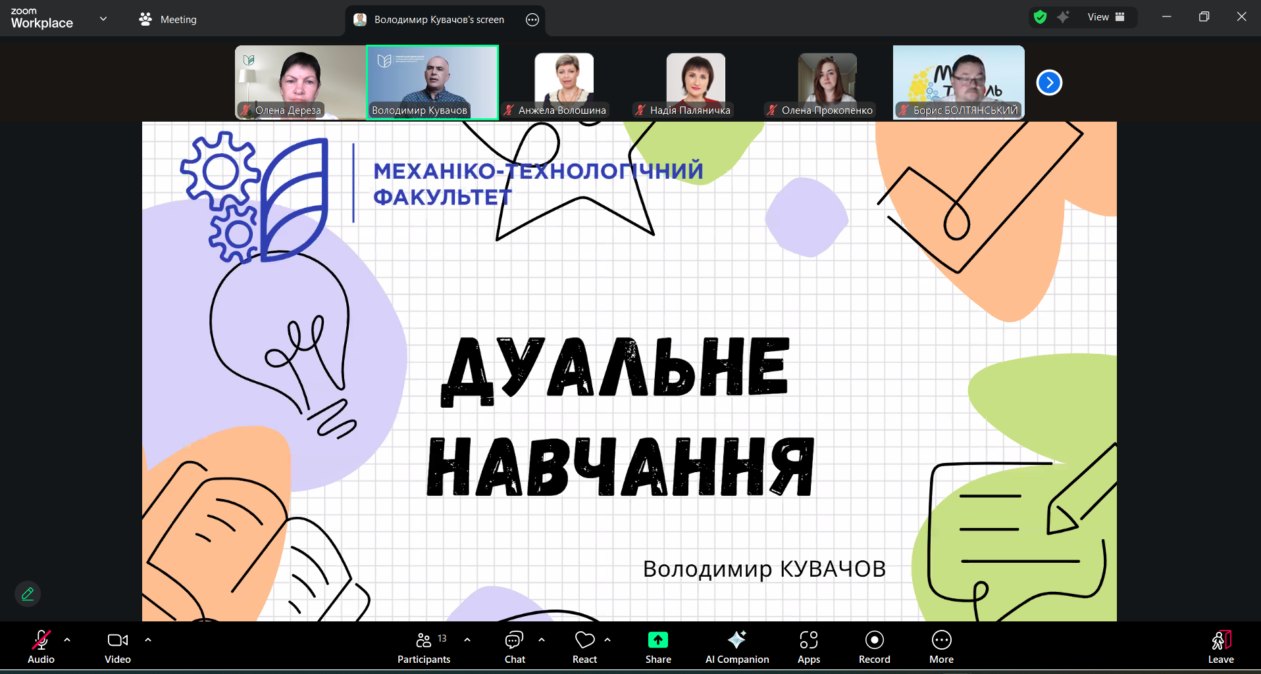The width and height of the screenshot is (1261, 674).
Task: Open More meeting options
Action: [941, 647]
